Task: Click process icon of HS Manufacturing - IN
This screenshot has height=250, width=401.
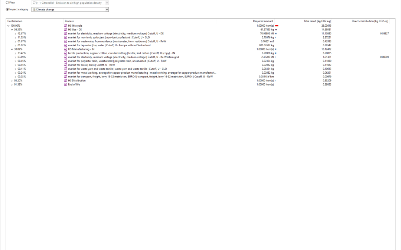Action: (65, 49)
